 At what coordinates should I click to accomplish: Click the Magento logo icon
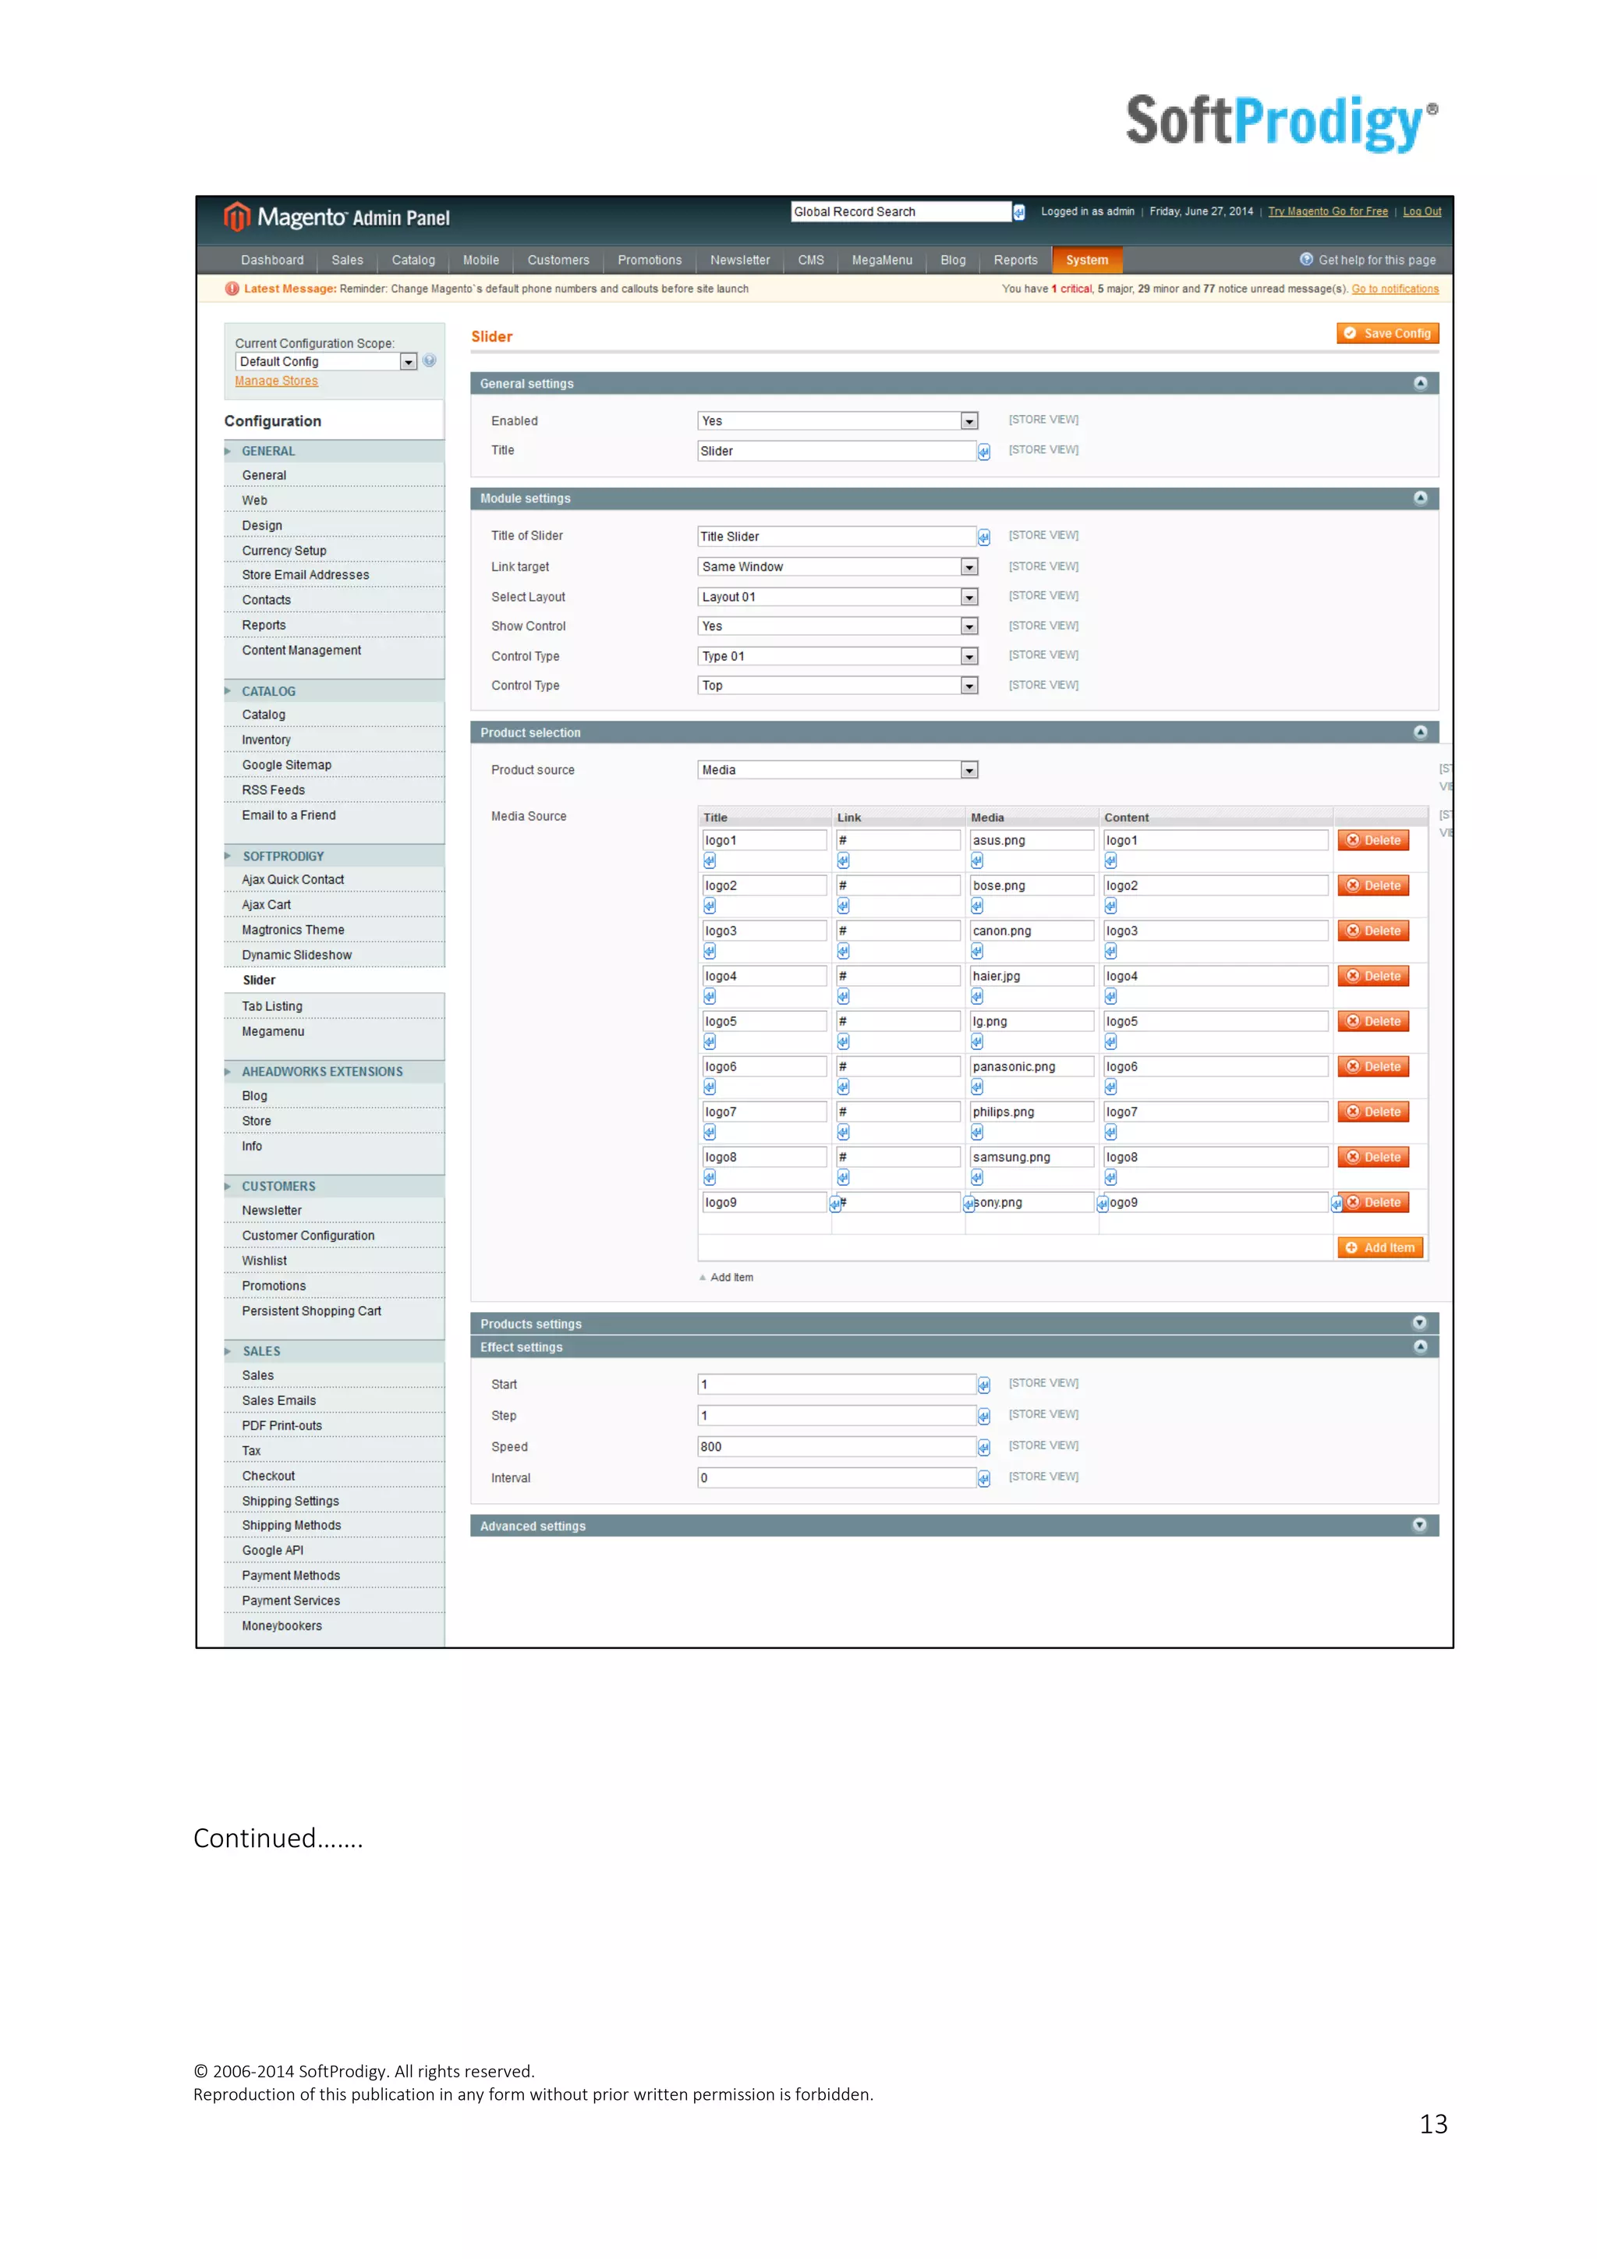coord(236,216)
